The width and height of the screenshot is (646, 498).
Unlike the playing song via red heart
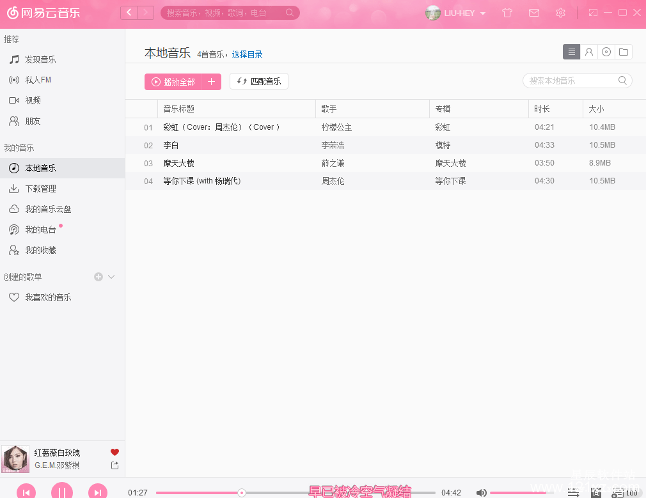[115, 452]
